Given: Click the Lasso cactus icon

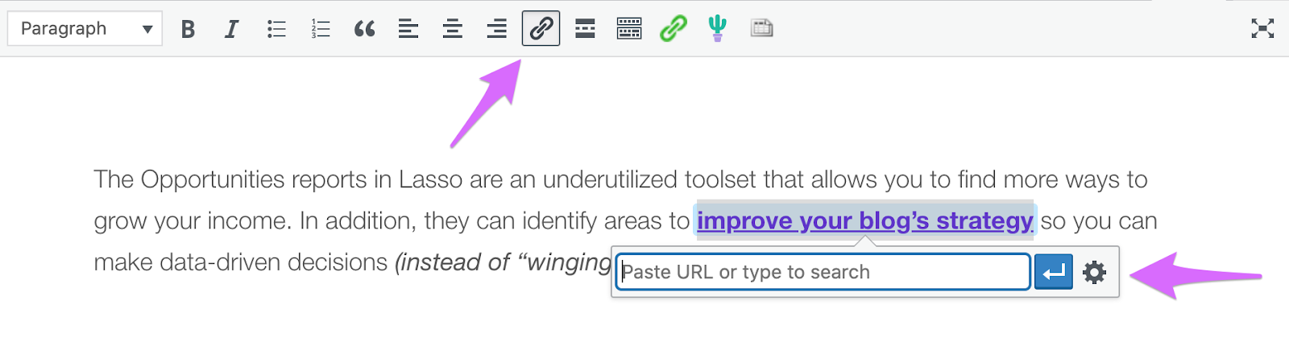Looking at the screenshot, I should 717,29.
